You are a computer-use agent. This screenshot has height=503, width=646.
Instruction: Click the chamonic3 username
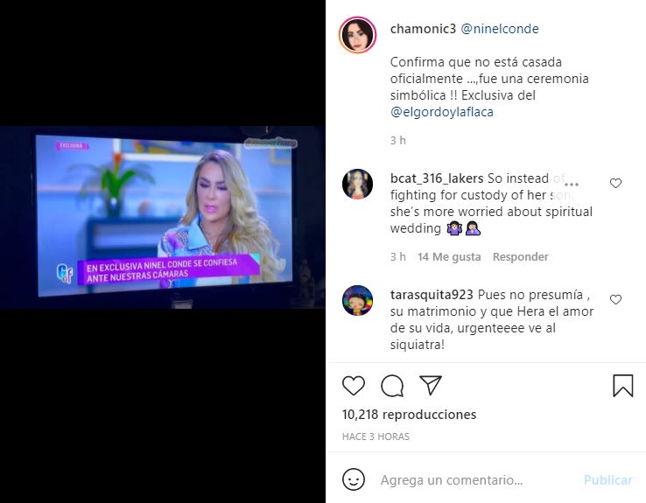423,29
